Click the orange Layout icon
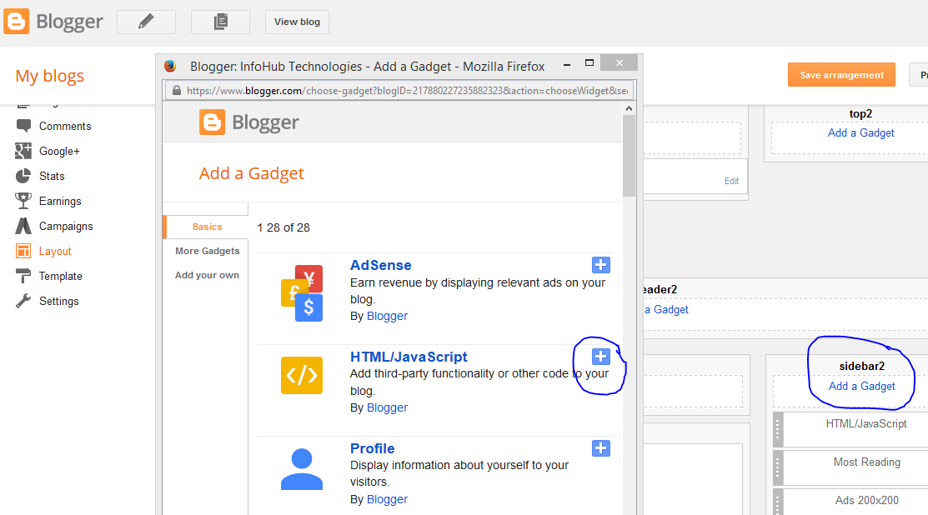This screenshot has width=928, height=515. pos(23,252)
